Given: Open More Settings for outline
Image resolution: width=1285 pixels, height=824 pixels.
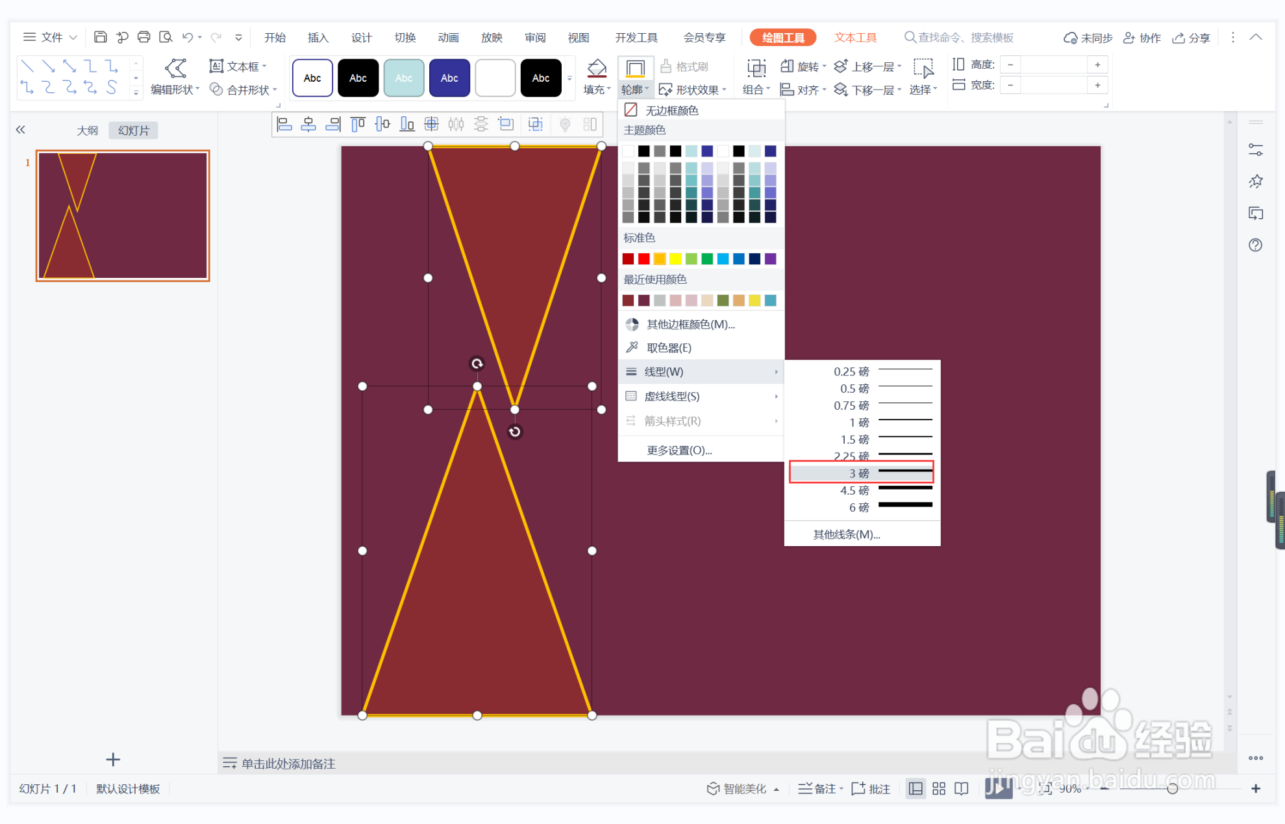Looking at the screenshot, I should pyautogui.click(x=679, y=450).
